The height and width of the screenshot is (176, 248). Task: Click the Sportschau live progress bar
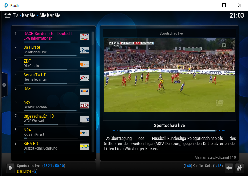click(168, 131)
